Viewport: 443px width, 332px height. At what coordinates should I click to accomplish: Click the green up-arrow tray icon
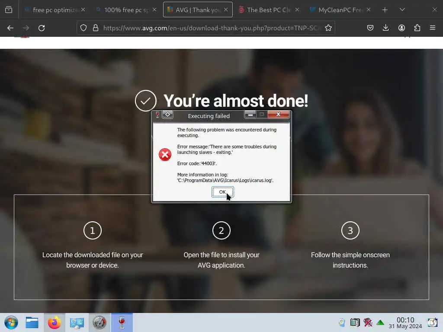coord(380,322)
